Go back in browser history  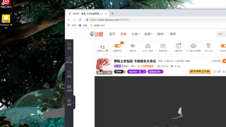tap(69, 20)
